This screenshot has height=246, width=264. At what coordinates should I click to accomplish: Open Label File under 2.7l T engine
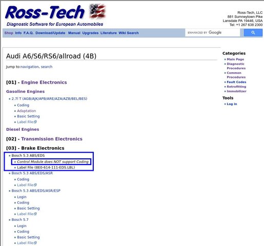tap(27, 122)
